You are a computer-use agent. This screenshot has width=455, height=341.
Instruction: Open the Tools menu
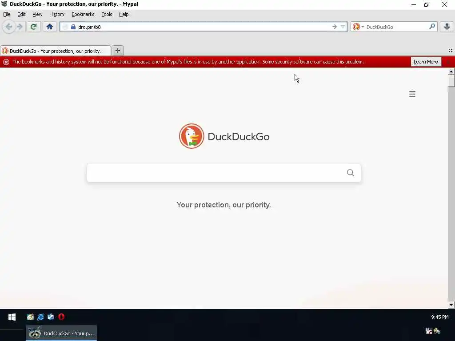tap(107, 14)
